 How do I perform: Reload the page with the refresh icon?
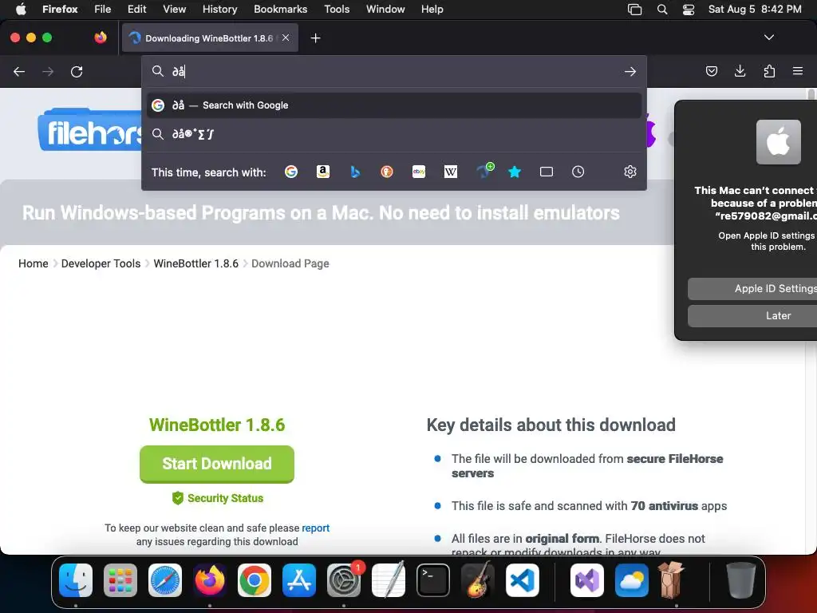pyautogui.click(x=77, y=71)
